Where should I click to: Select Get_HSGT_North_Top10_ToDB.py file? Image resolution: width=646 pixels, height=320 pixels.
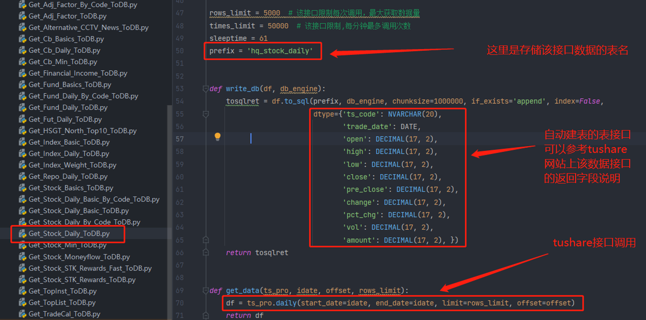coord(83,131)
